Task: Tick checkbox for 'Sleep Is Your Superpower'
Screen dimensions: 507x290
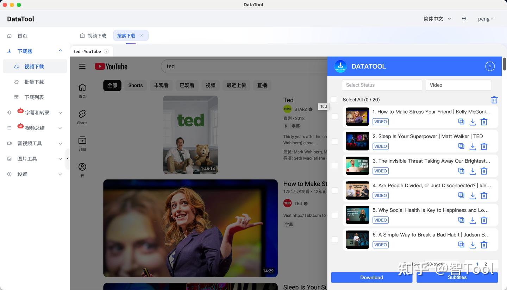Action: tap(335, 141)
